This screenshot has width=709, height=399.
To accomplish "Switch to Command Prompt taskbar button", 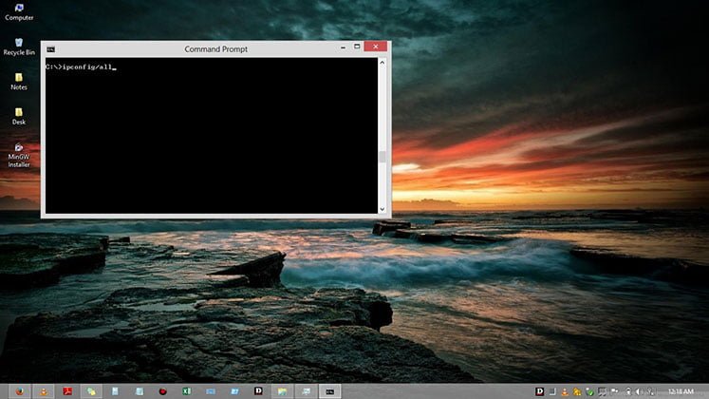I will pyautogui.click(x=329, y=390).
